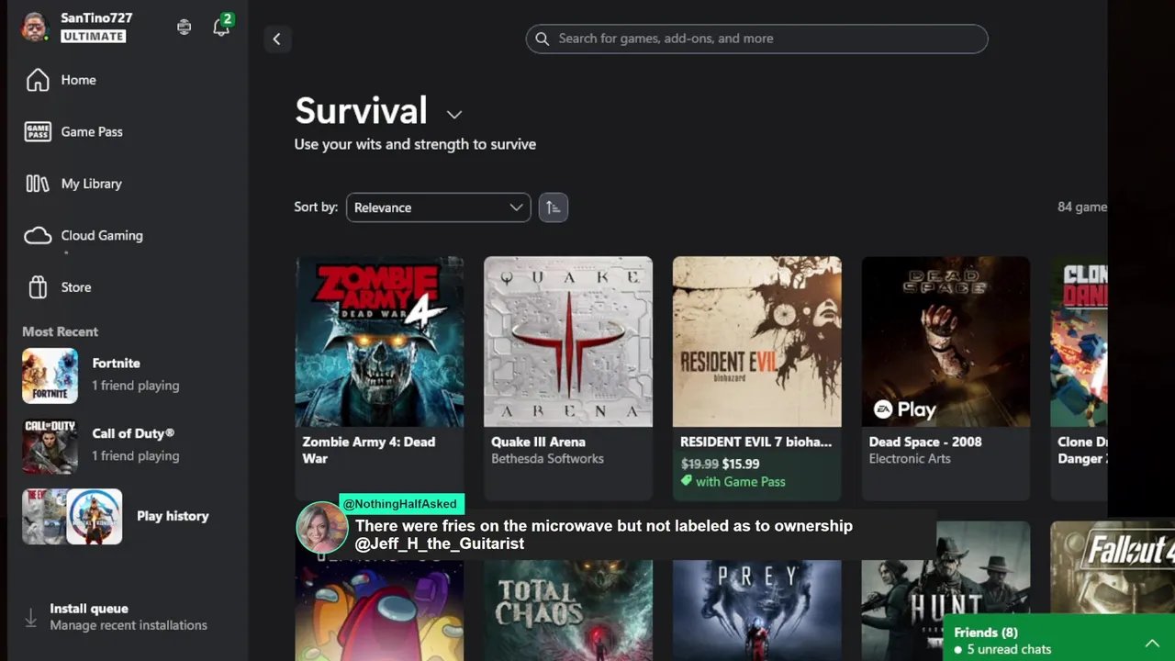This screenshot has height=661, width=1175.
Task: Click Fortnite 1 friend playing text
Action: click(136, 386)
